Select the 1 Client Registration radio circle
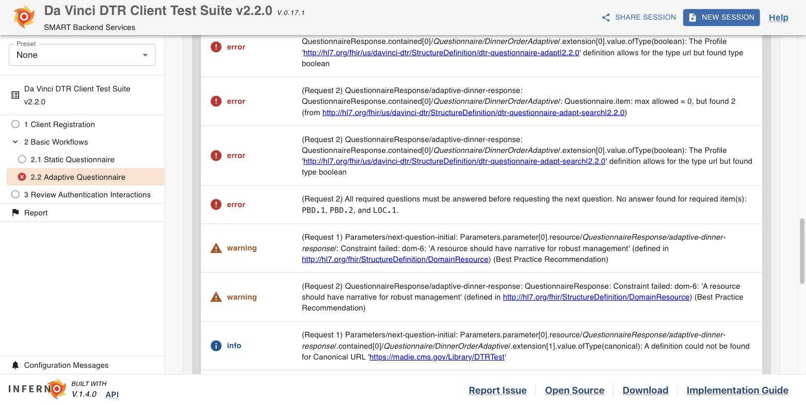This screenshot has width=806, height=405. [15, 124]
